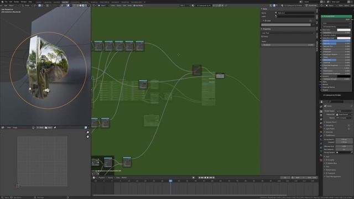Open the Scene properties tab icon
The width and height of the screenshot is (354, 199).
pos(321,124)
